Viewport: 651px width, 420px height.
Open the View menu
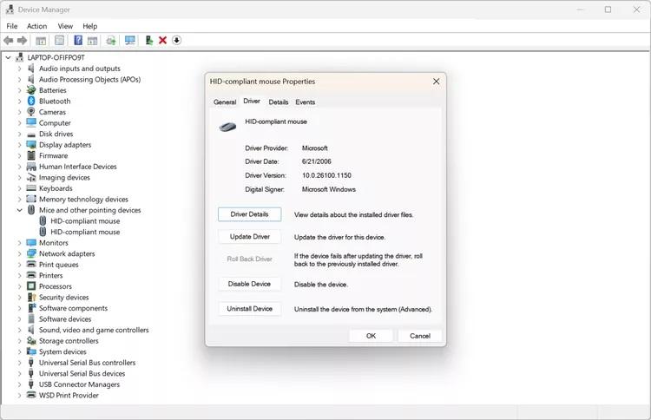coord(65,26)
